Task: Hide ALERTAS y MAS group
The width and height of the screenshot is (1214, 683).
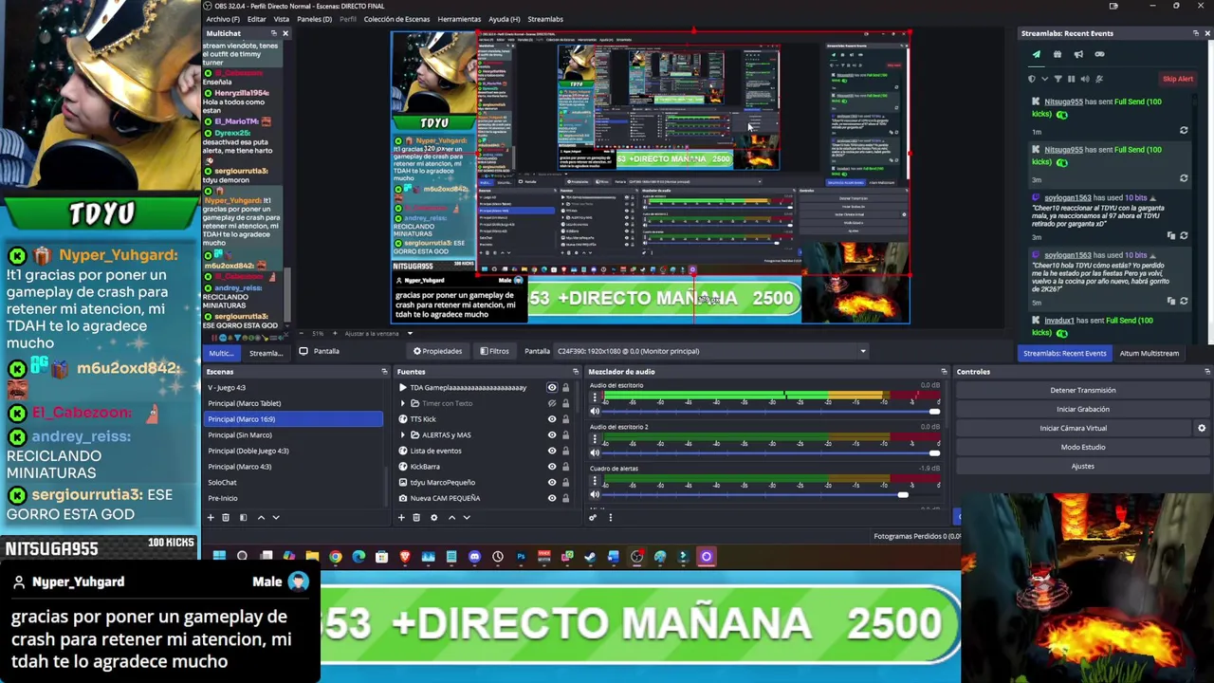Action: pos(552,434)
